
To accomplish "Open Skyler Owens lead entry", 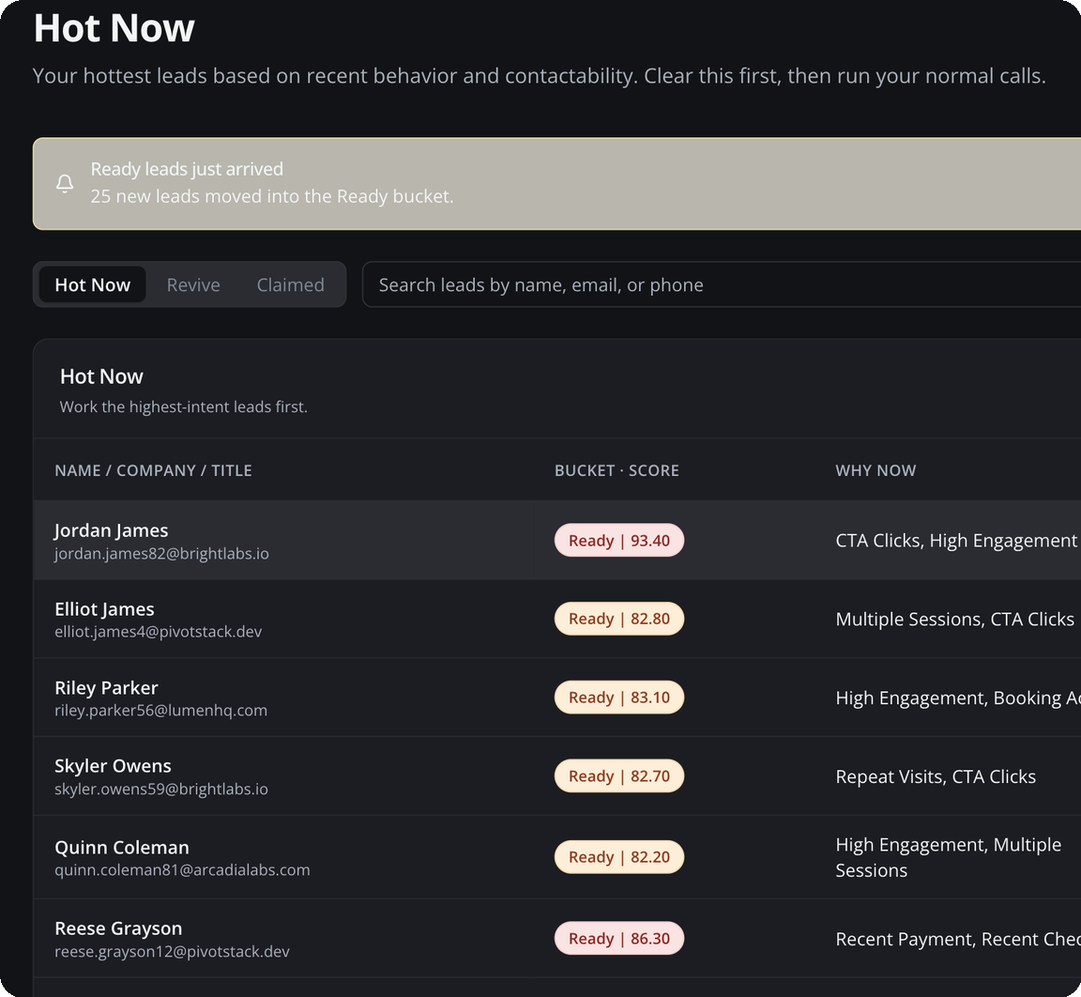I will [x=113, y=766].
